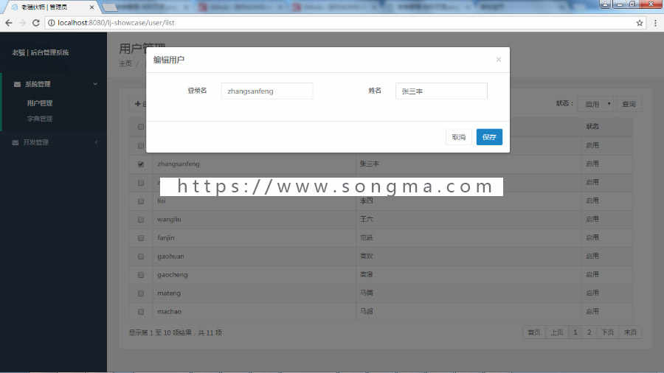Check the fanjin row checkbox
Screen dimensions: 664x373
coord(141,238)
